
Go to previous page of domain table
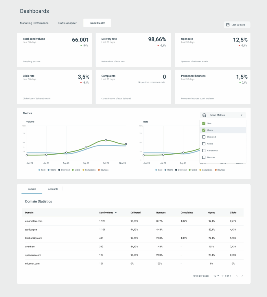point(237,276)
